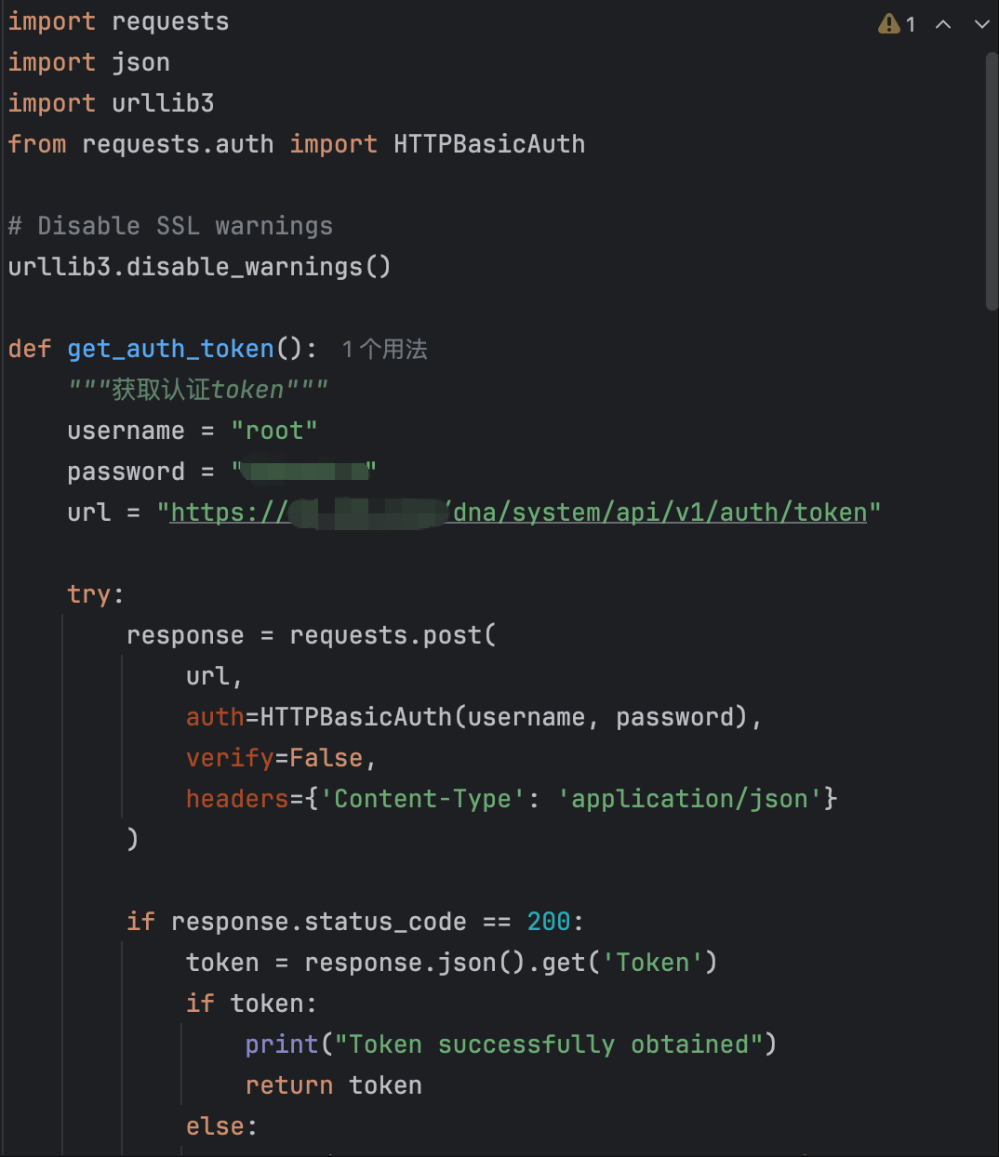Click the '1 个用法' usages hint

coord(384,349)
